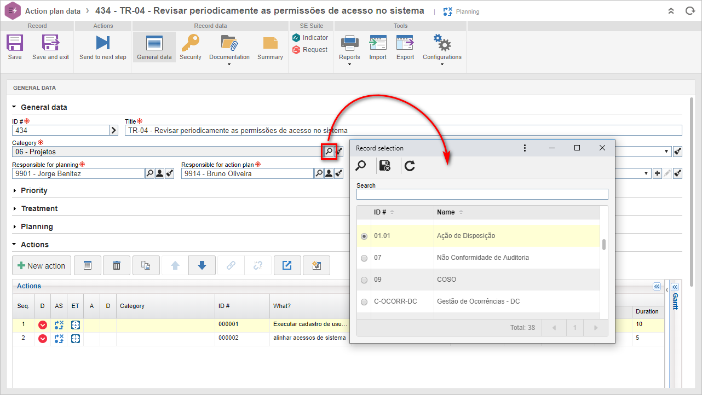Move the action up with the up arrow
Image resolution: width=702 pixels, height=395 pixels.
point(175,265)
